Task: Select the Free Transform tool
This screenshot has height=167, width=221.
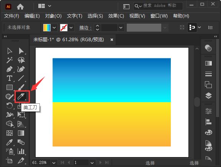Action: pyautogui.click(x=21, y=115)
